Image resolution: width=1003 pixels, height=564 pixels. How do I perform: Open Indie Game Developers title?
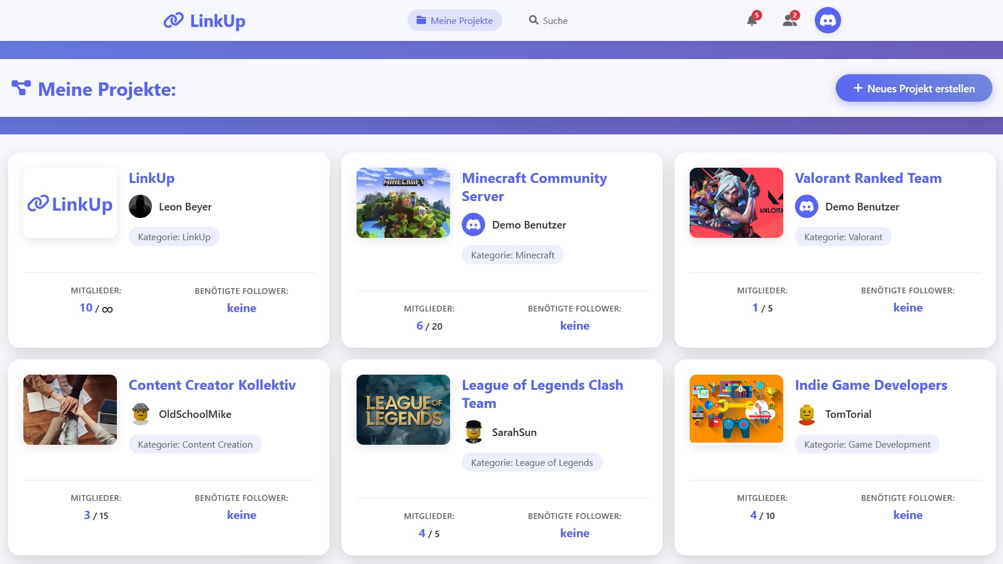point(871,385)
